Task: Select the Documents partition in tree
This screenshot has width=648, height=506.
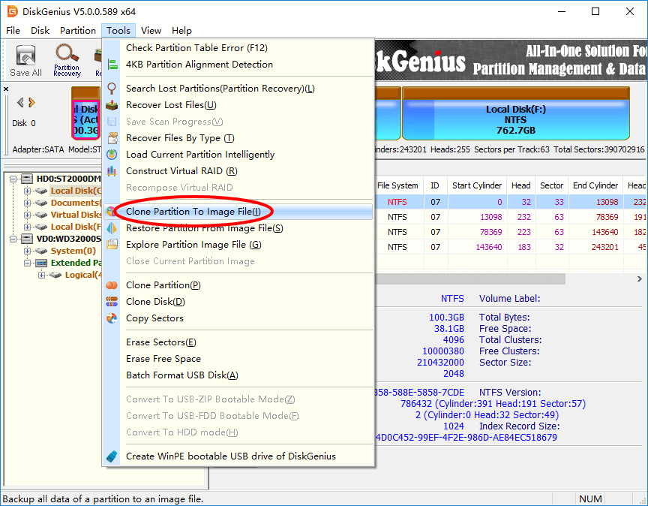Action: [x=75, y=203]
